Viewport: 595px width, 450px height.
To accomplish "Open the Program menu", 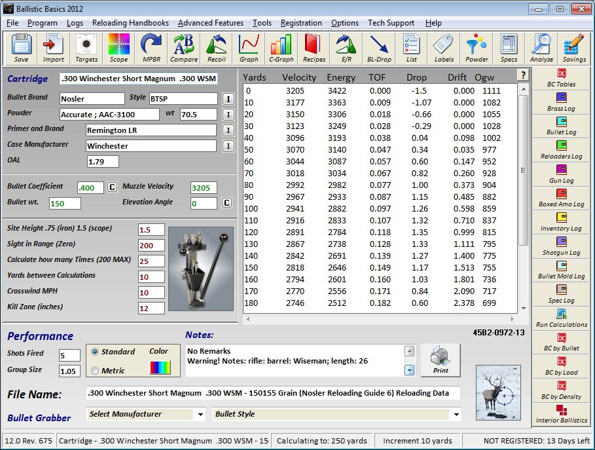I will [42, 23].
